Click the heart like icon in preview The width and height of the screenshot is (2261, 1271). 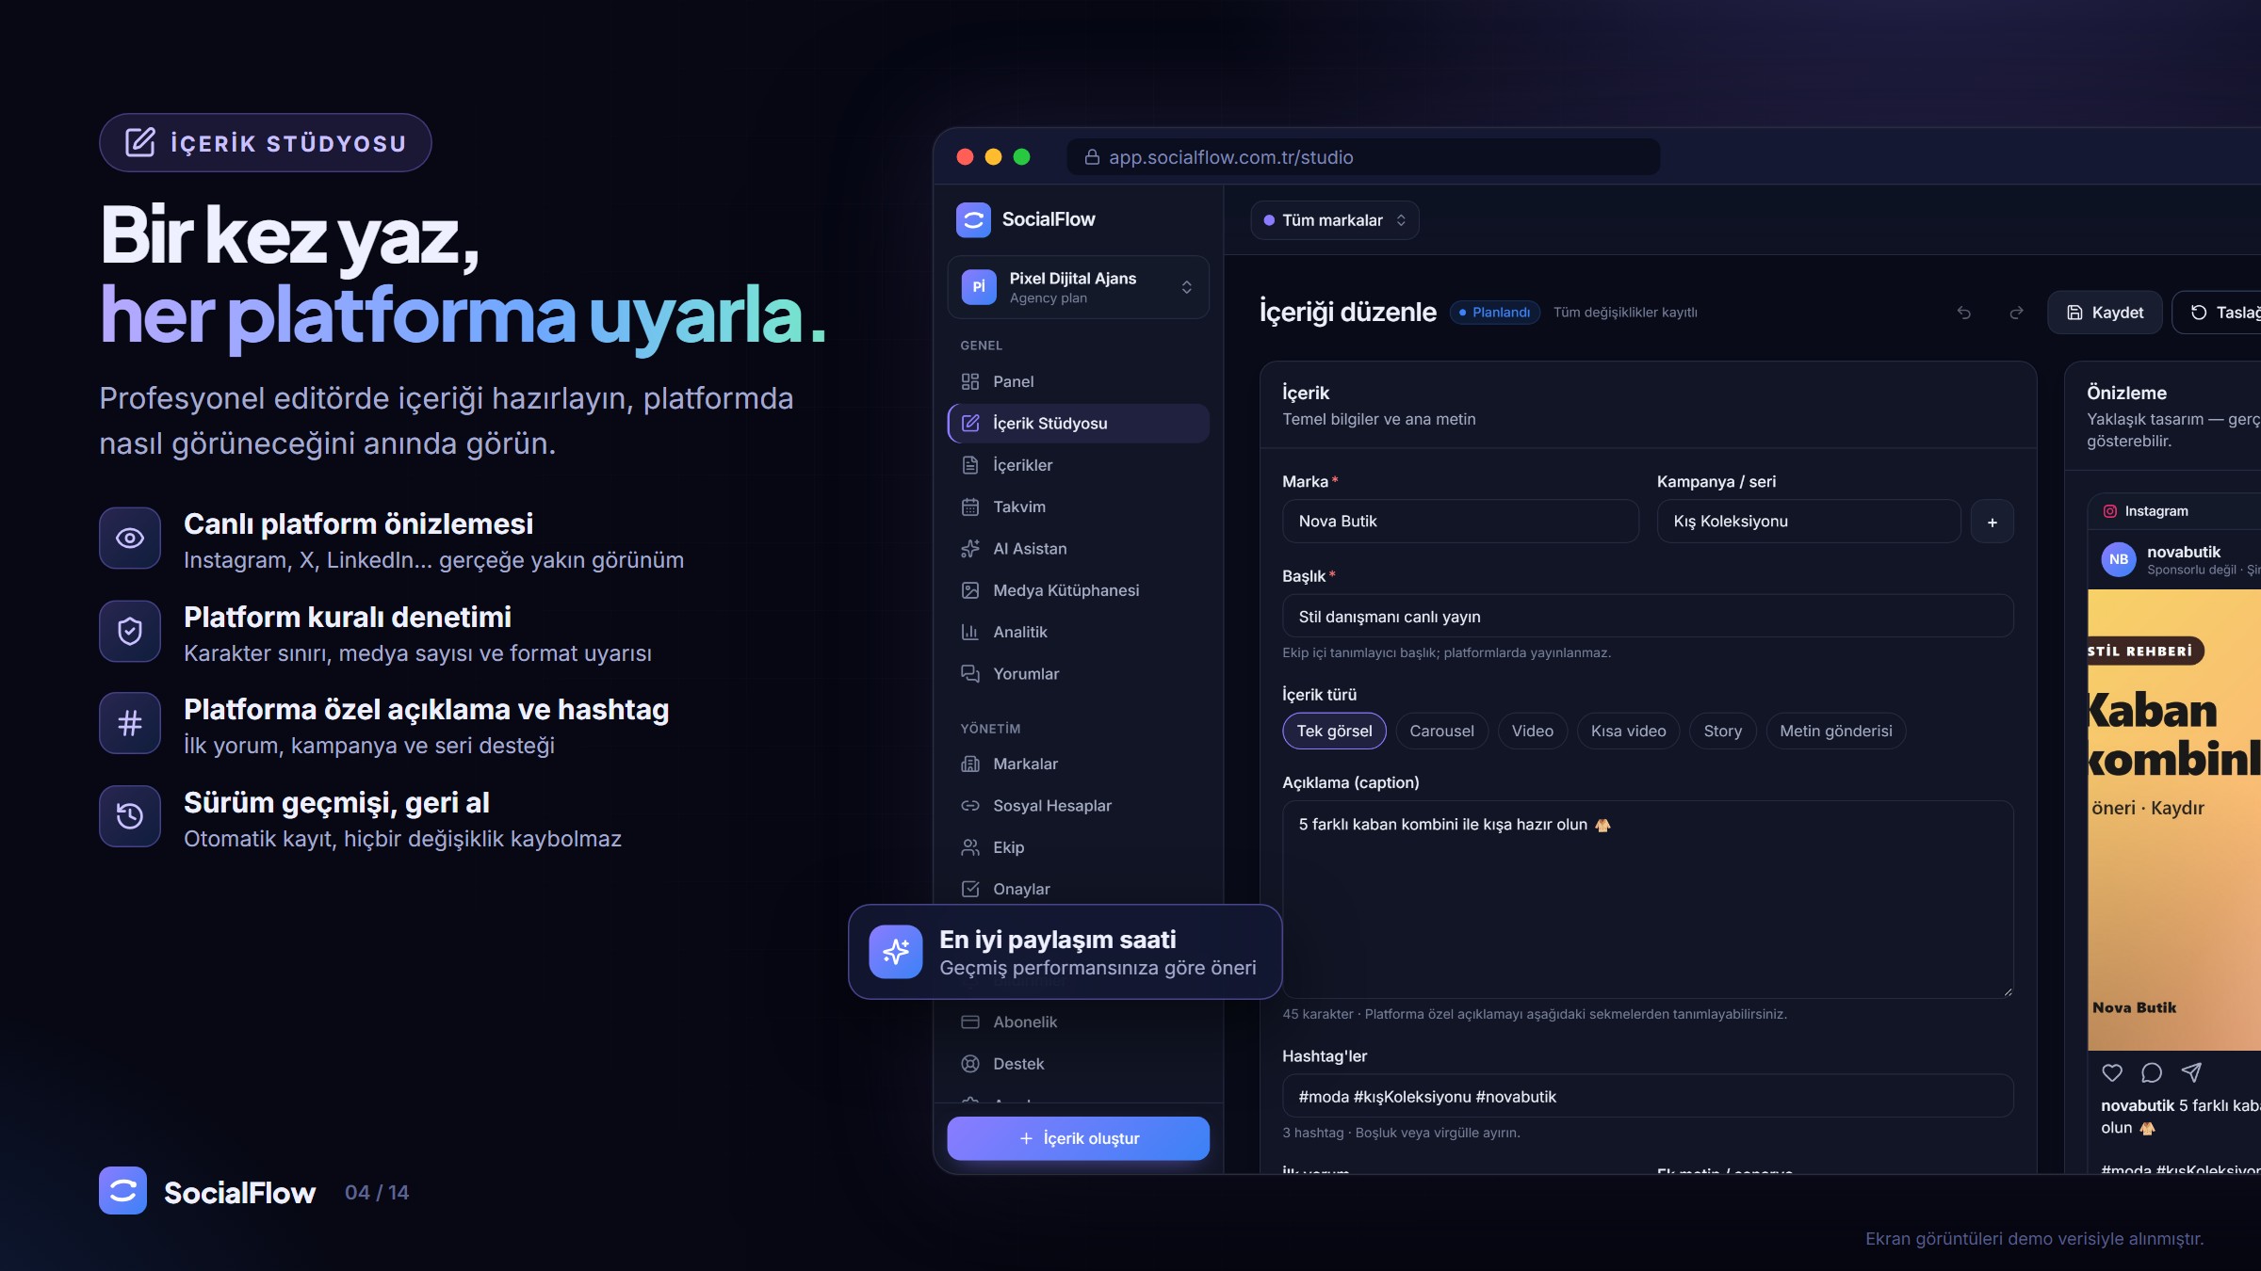point(2112,1072)
